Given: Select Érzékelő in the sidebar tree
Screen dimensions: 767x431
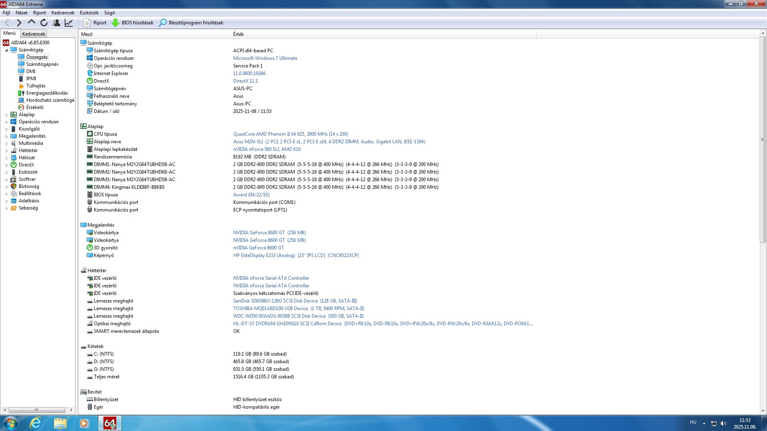Looking at the screenshot, I should tap(35, 107).
